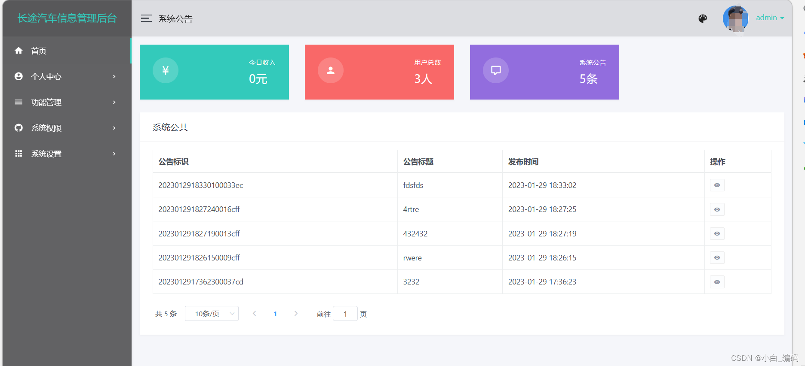Open the 系统权限 menu
Viewport: 805px width, 366px height.
(67, 128)
